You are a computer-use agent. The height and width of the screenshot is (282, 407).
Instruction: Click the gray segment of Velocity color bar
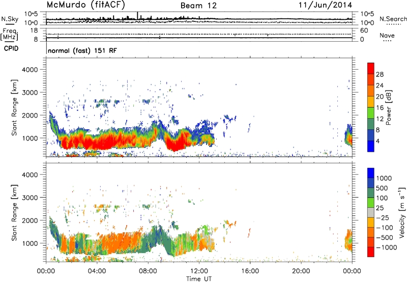371,213
